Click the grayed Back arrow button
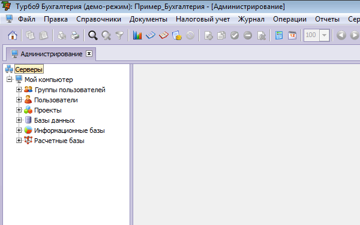 click(341, 35)
